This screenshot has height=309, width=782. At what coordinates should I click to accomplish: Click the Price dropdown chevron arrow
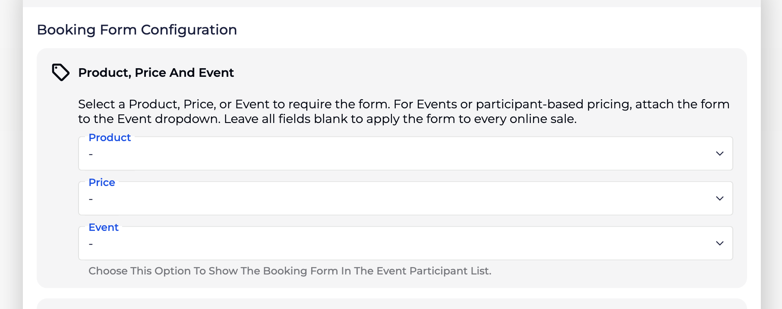[719, 199]
